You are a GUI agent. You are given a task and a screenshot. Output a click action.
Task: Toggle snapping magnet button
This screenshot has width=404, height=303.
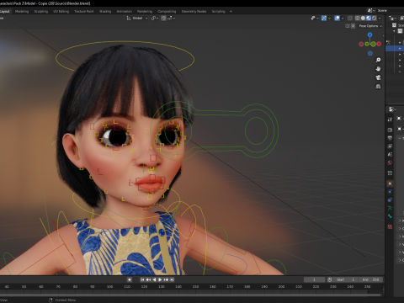pos(163,19)
